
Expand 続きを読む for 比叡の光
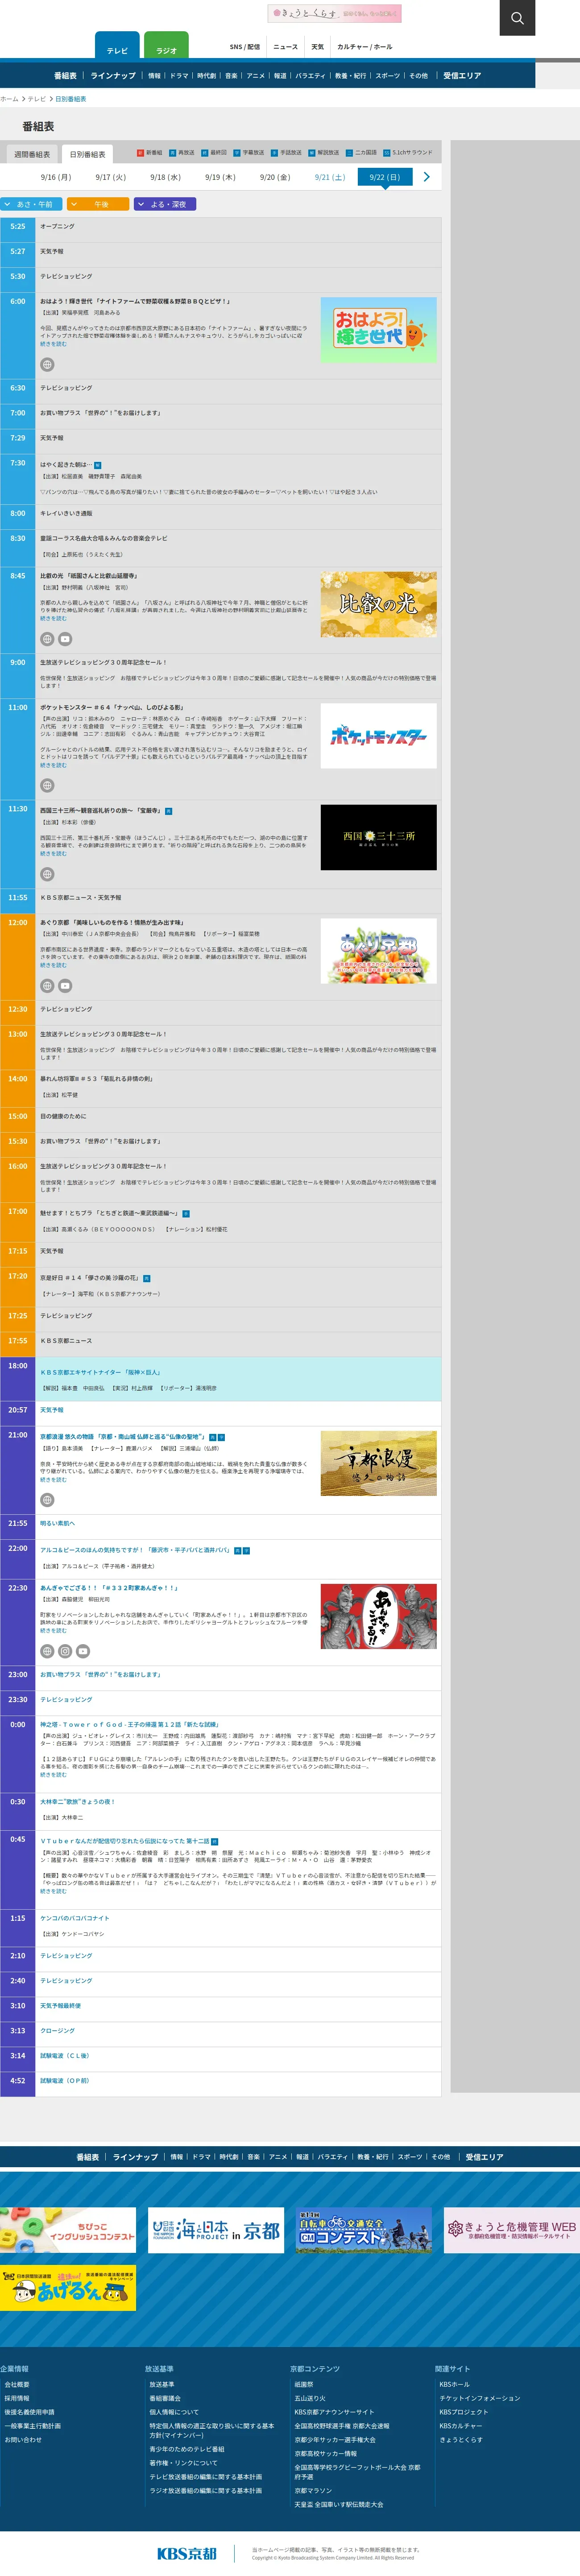point(53,618)
